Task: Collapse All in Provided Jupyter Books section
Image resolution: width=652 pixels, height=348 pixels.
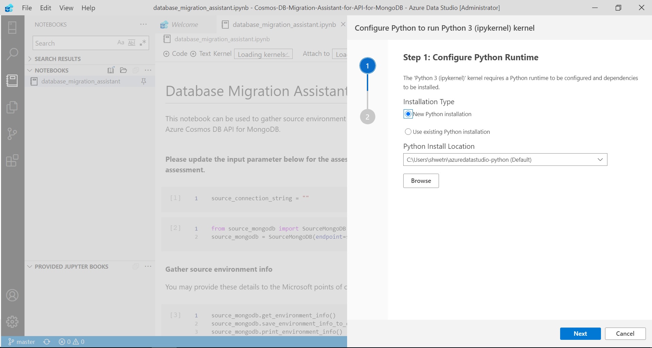Action: click(x=135, y=266)
